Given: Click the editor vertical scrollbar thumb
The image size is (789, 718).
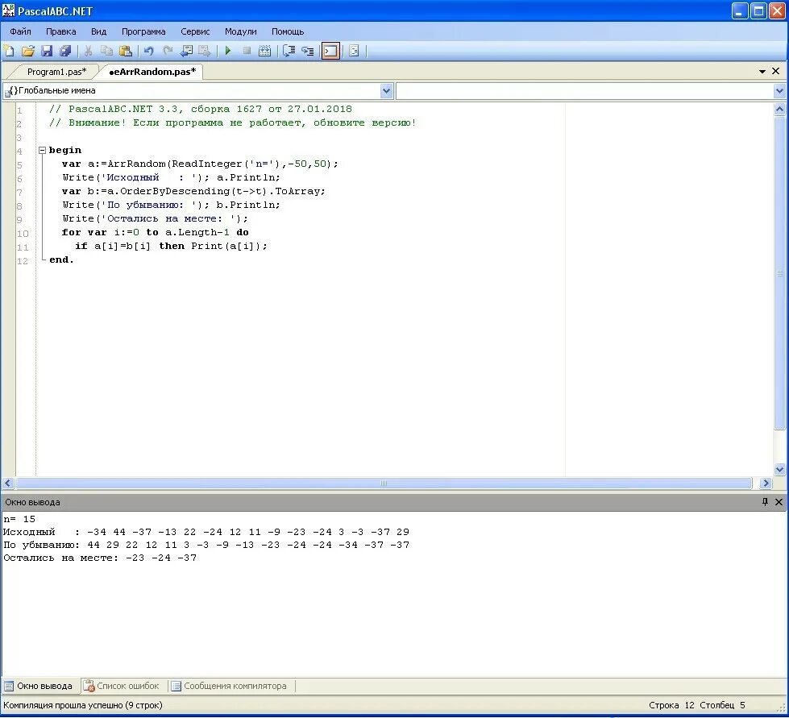Looking at the screenshot, I should pyautogui.click(x=779, y=274).
